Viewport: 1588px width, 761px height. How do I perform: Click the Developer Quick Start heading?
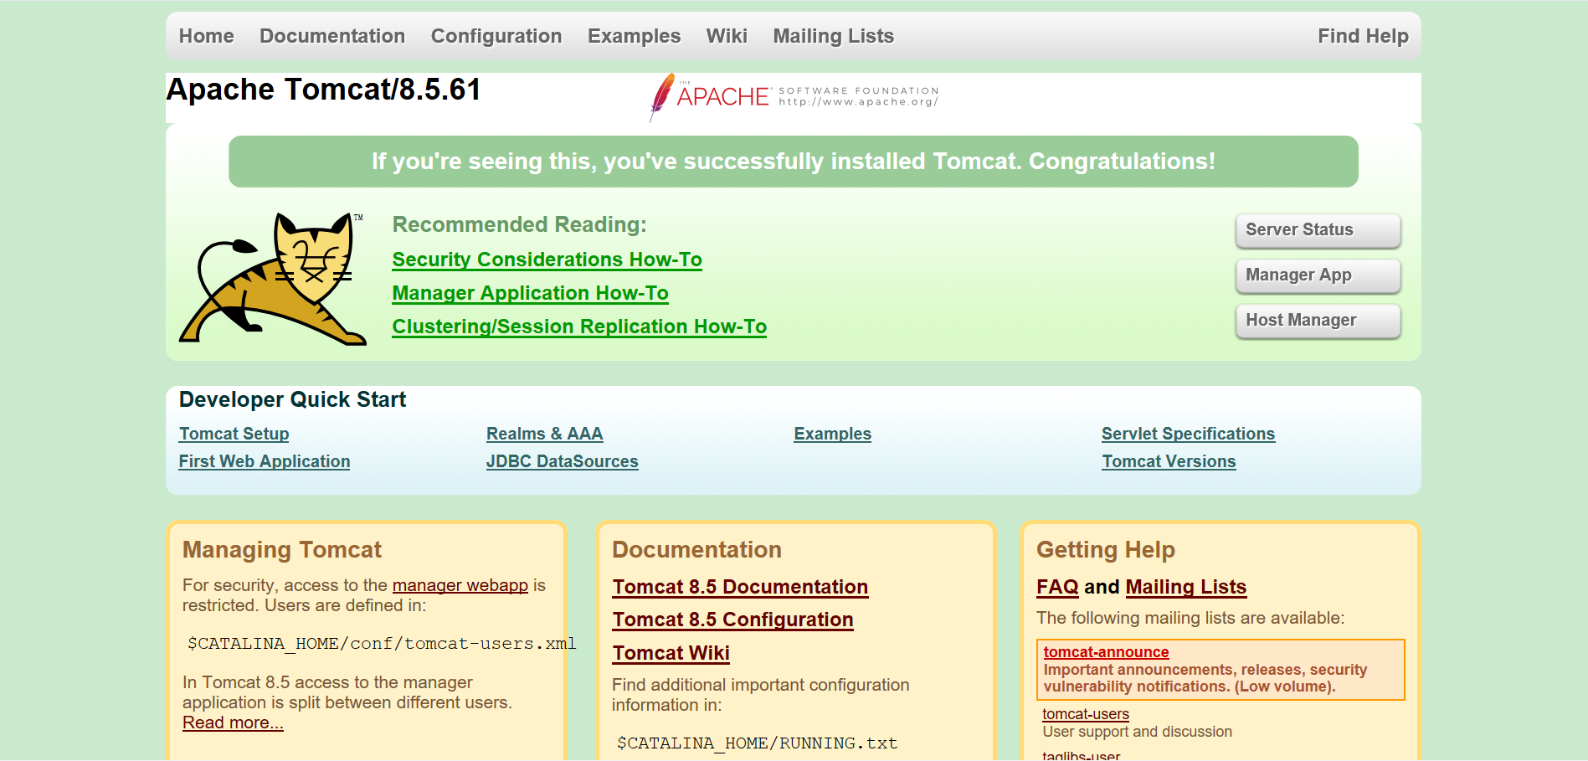tap(292, 399)
